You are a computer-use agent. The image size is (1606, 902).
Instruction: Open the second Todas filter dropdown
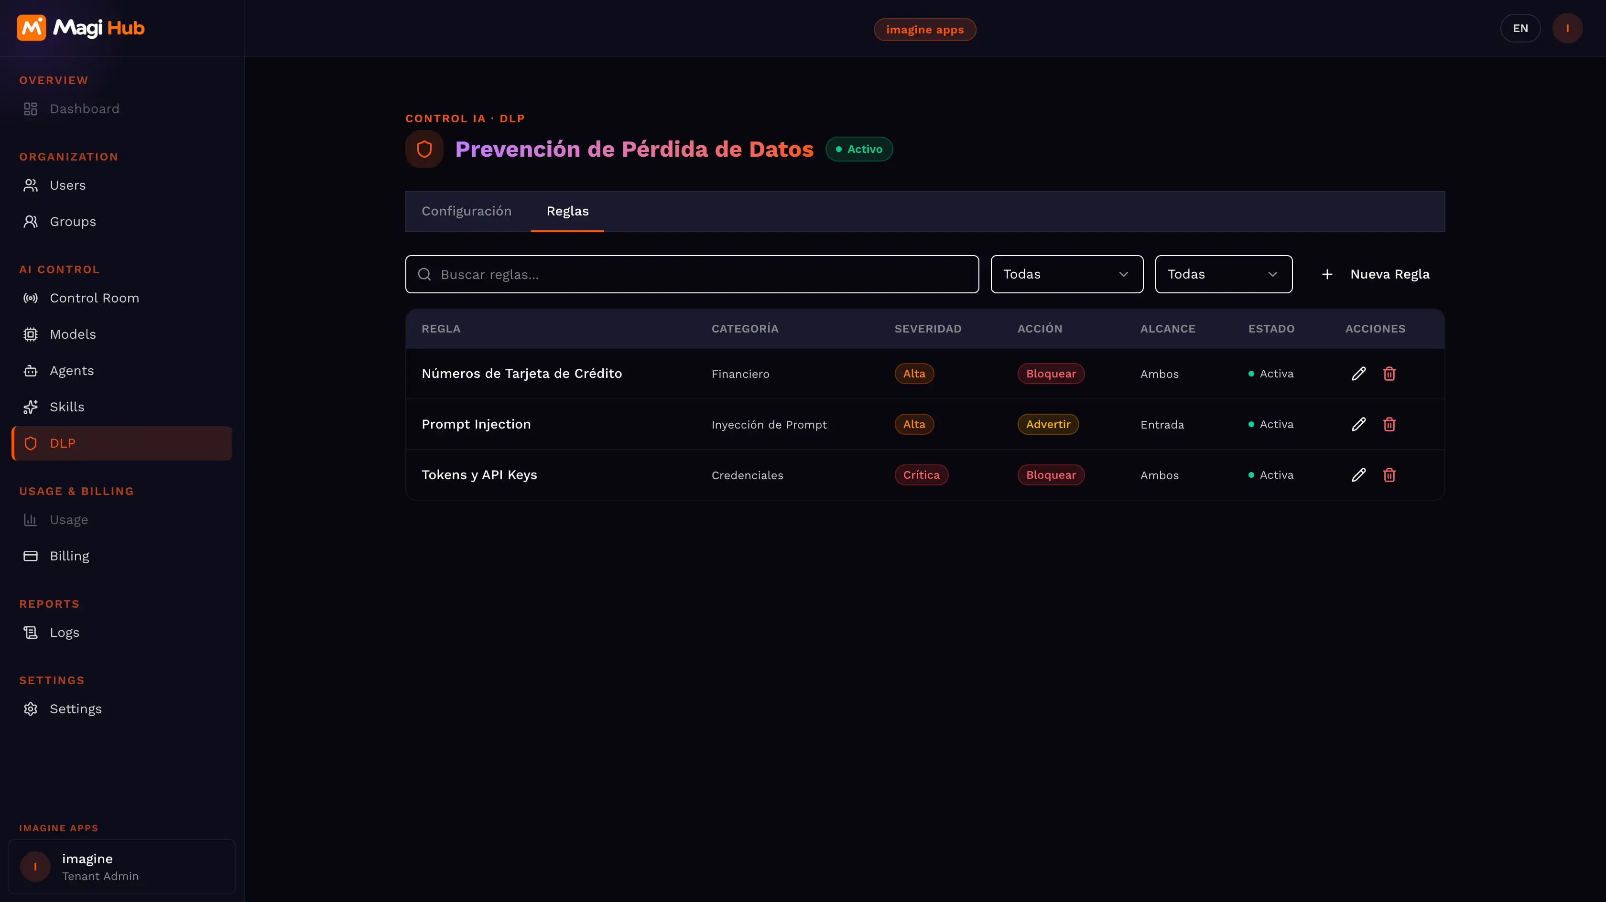1223,274
